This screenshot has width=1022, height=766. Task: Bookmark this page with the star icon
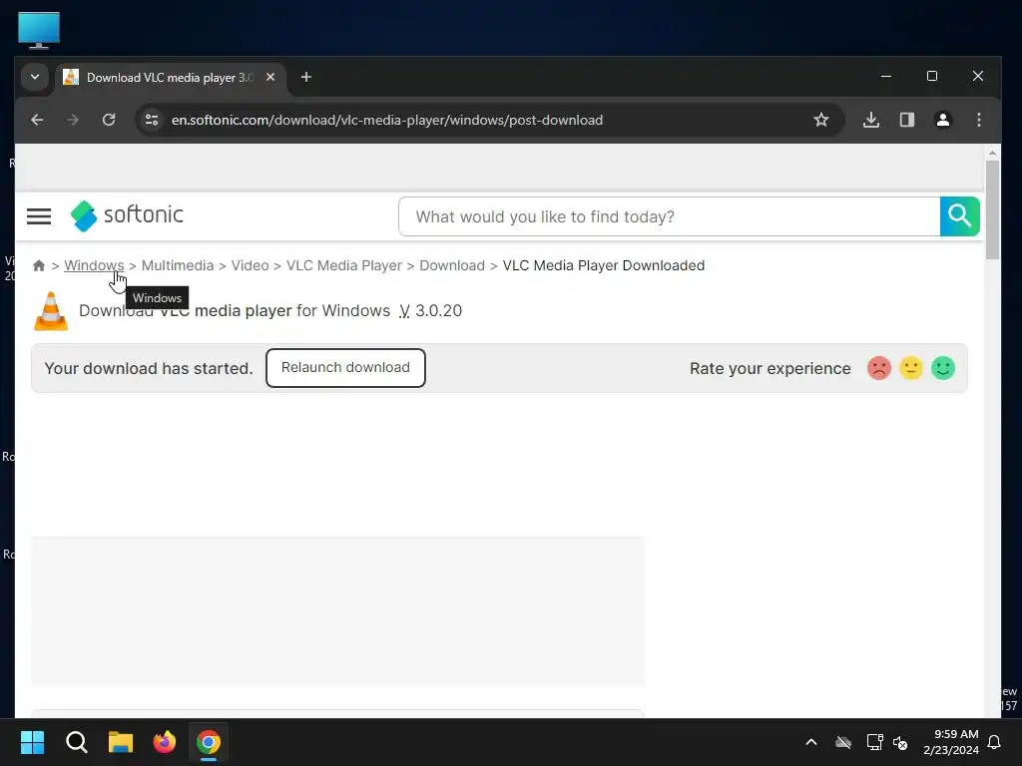coord(821,120)
